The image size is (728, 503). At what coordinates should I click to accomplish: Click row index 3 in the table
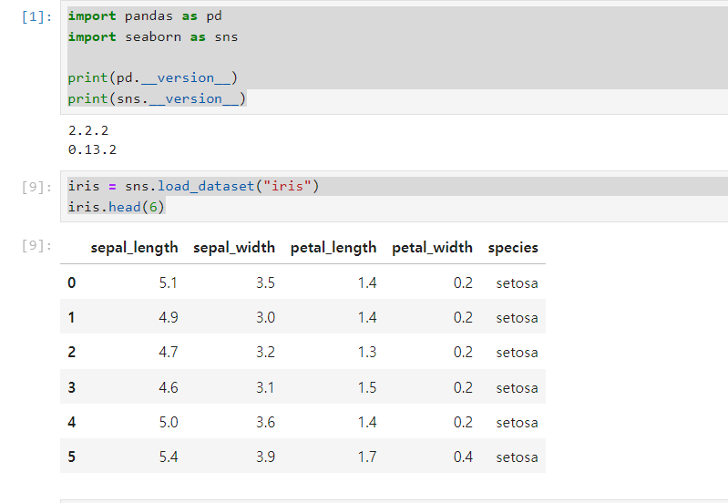(x=71, y=387)
